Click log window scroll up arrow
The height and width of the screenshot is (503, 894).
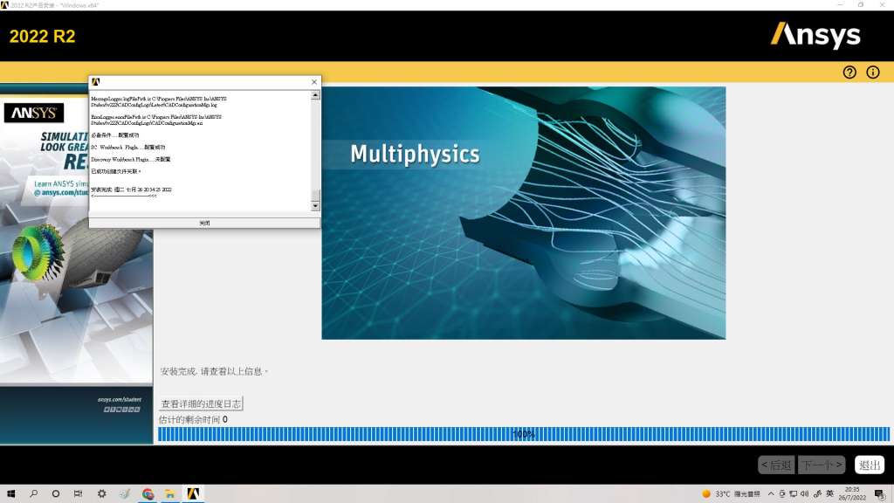315,95
